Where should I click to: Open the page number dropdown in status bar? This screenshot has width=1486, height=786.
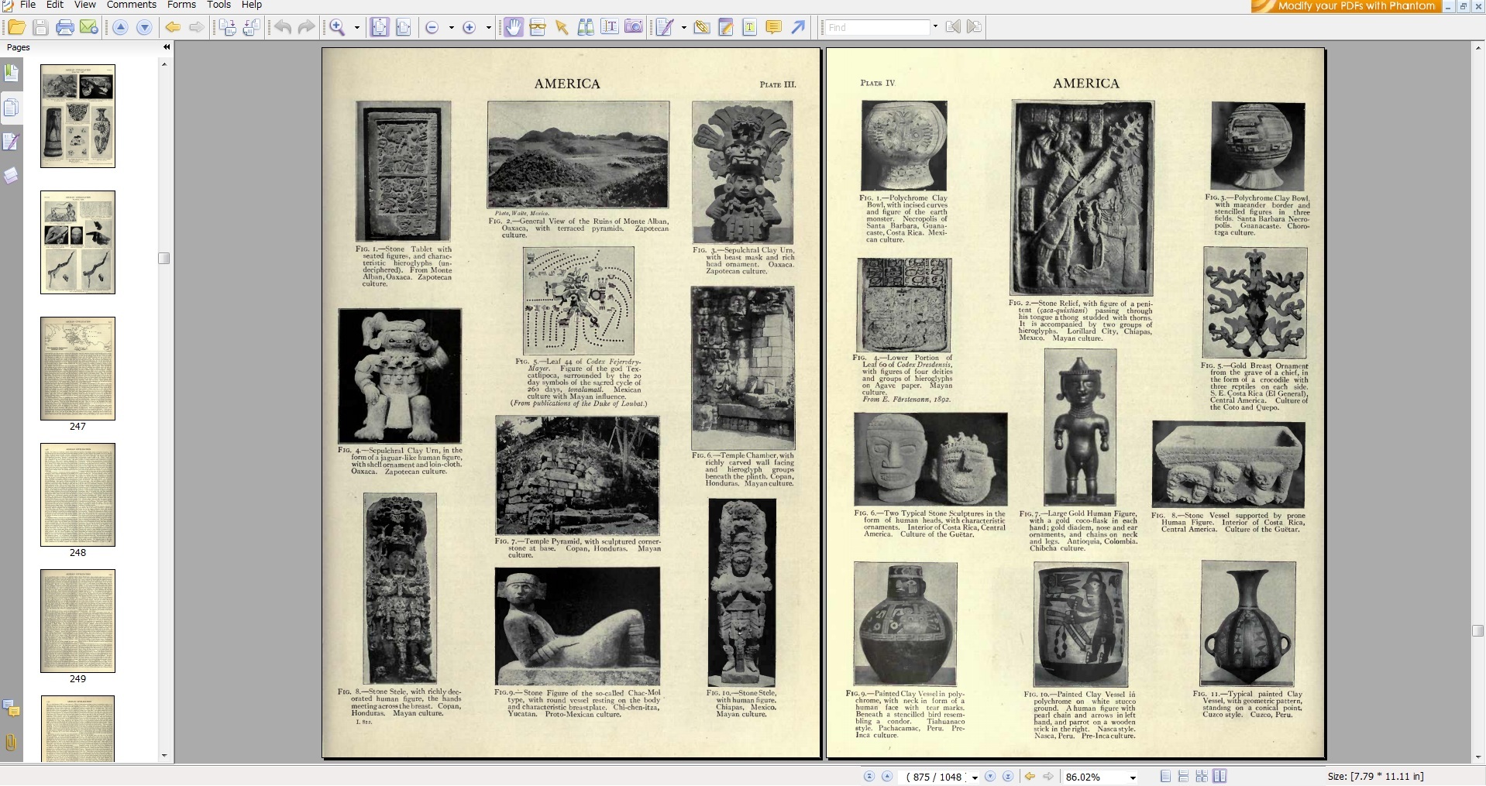(975, 777)
